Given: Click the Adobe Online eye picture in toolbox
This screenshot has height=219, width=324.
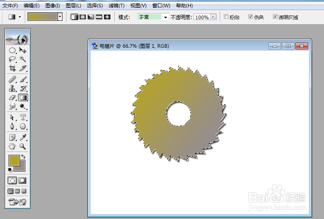Looking at the screenshot, I should tap(18, 40).
